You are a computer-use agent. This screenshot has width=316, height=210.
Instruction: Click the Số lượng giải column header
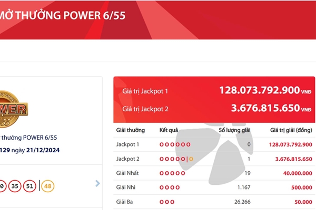234,129
